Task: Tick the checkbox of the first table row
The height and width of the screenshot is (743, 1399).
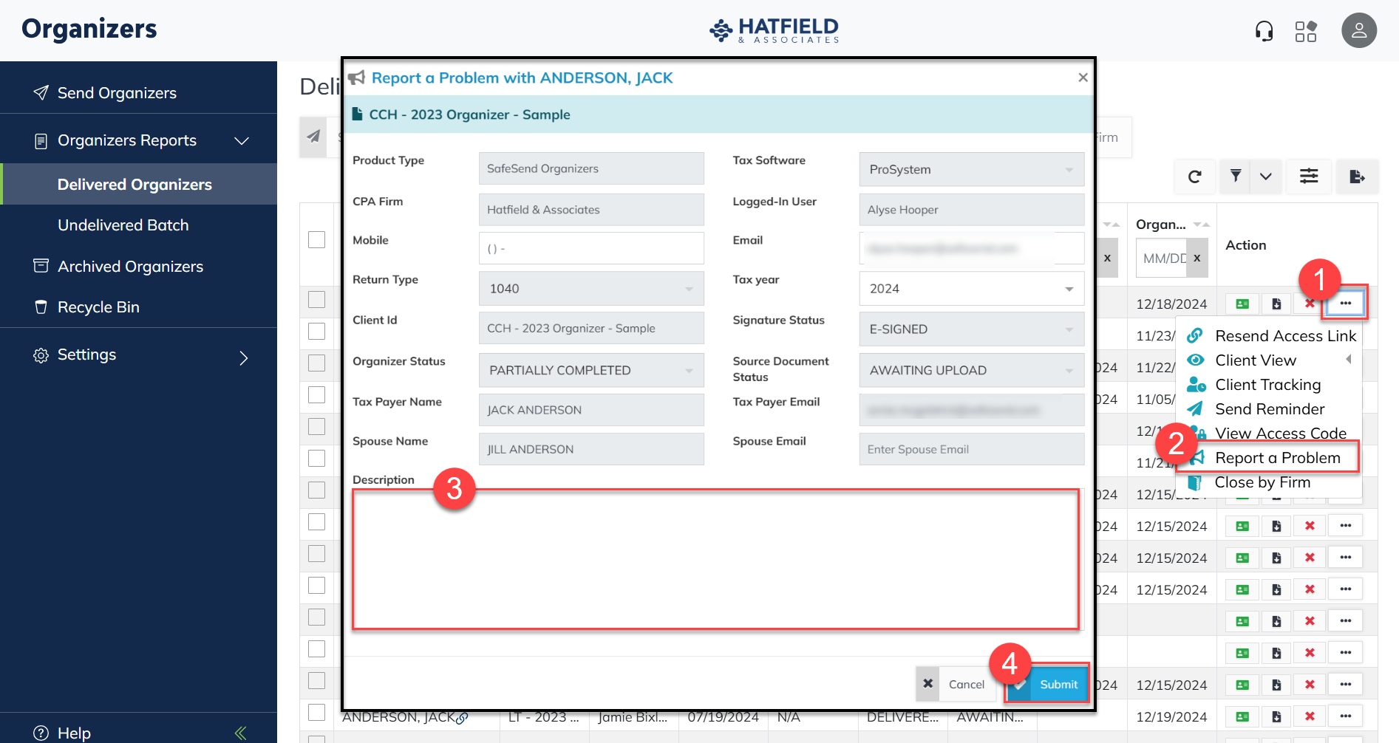Action: click(316, 299)
